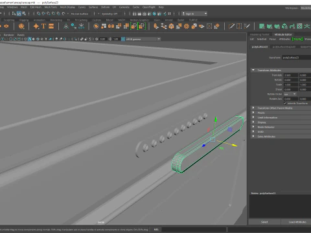Screen dimensions: 311x233
Task: Click the SVG shelf icon next to T
Action: [51, 27]
